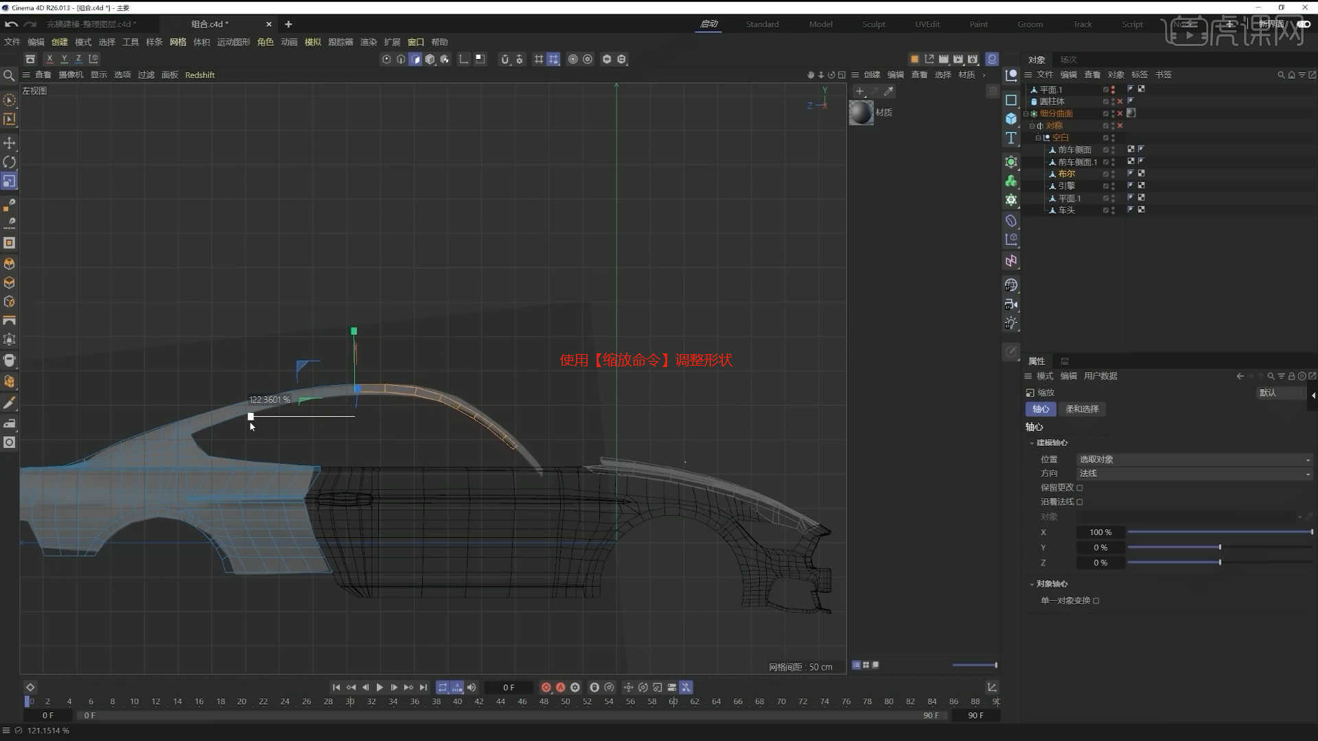Open the Text object icon in right palette
This screenshot has width=1318, height=741.
1011,138
